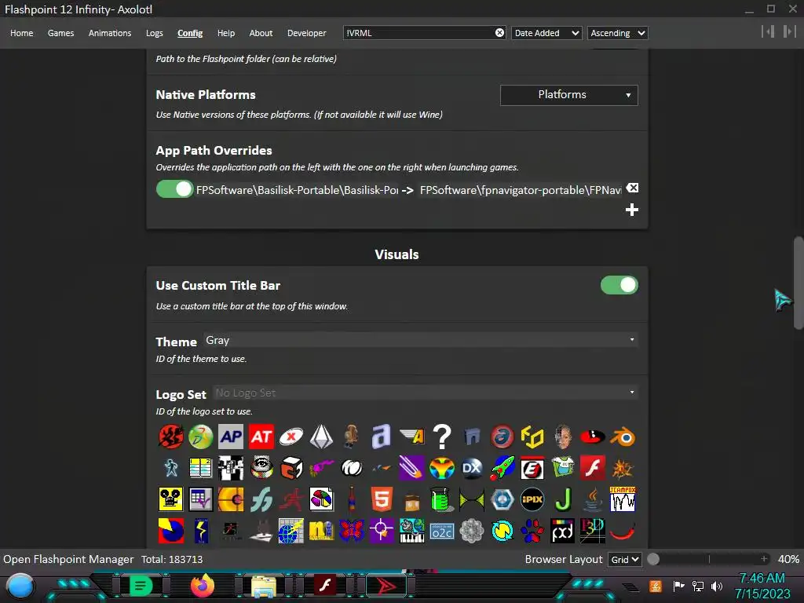
Task: Change Browser Layout from Grid
Action: pyautogui.click(x=624, y=559)
